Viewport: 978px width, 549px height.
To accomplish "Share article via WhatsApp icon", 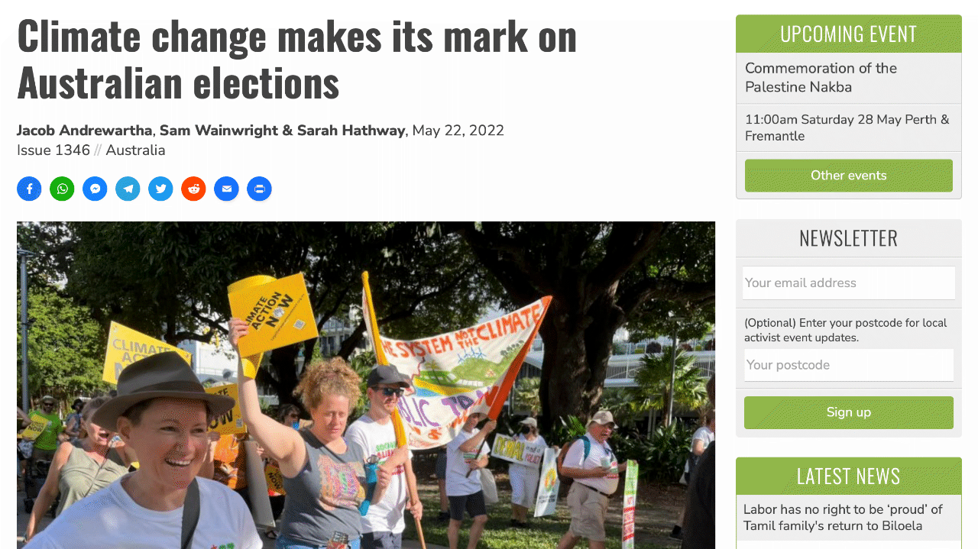I will point(62,189).
